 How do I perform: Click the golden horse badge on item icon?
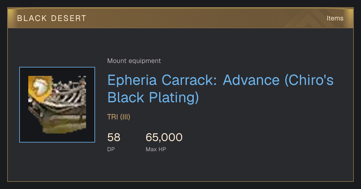(40, 88)
